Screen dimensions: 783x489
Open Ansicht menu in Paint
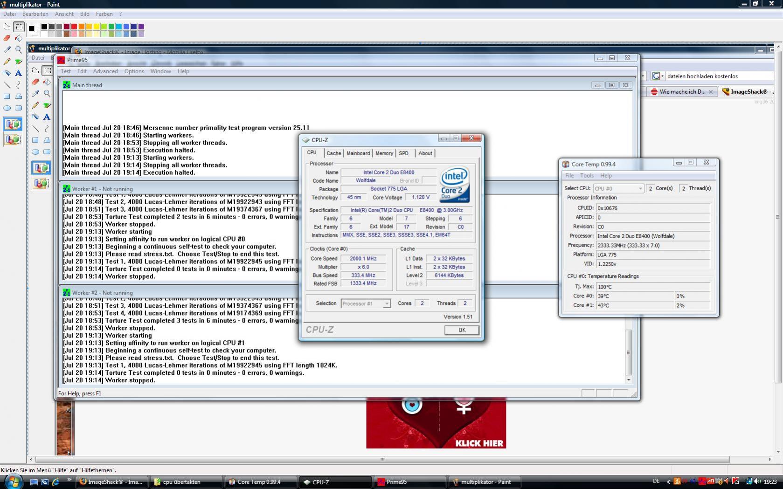click(64, 14)
